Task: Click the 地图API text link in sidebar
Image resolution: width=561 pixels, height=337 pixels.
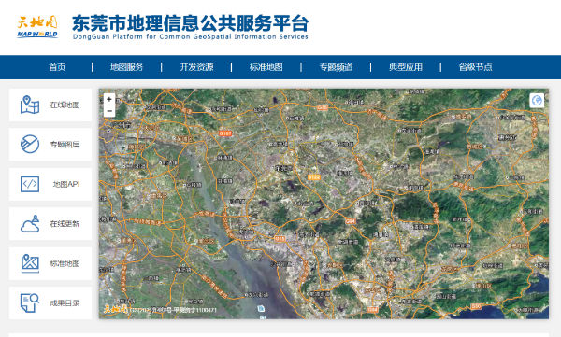Action: [x=66, y=184]
